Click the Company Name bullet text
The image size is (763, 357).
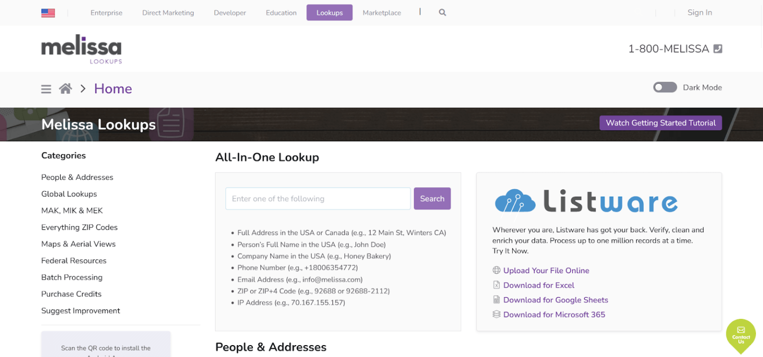pyautogui.click(x=314, y=256)
